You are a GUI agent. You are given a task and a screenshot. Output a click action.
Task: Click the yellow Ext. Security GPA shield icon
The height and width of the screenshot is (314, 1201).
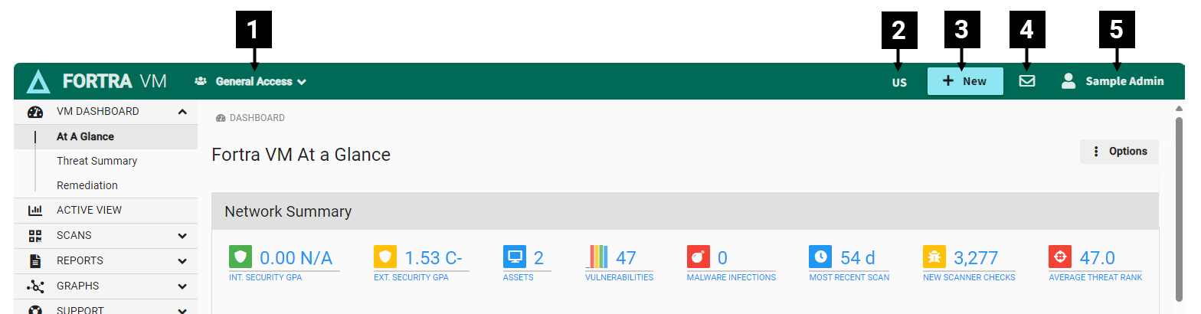[x=385, y=257]
